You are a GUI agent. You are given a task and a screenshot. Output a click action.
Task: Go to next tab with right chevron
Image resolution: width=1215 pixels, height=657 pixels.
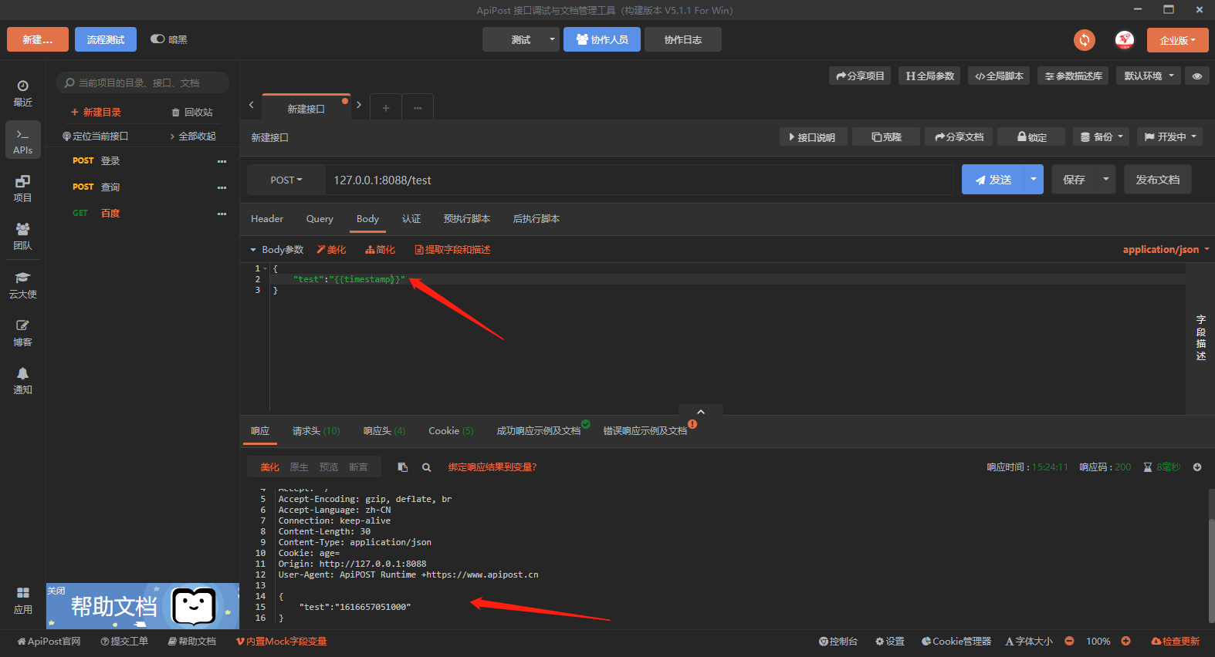[x=359, y=105]
